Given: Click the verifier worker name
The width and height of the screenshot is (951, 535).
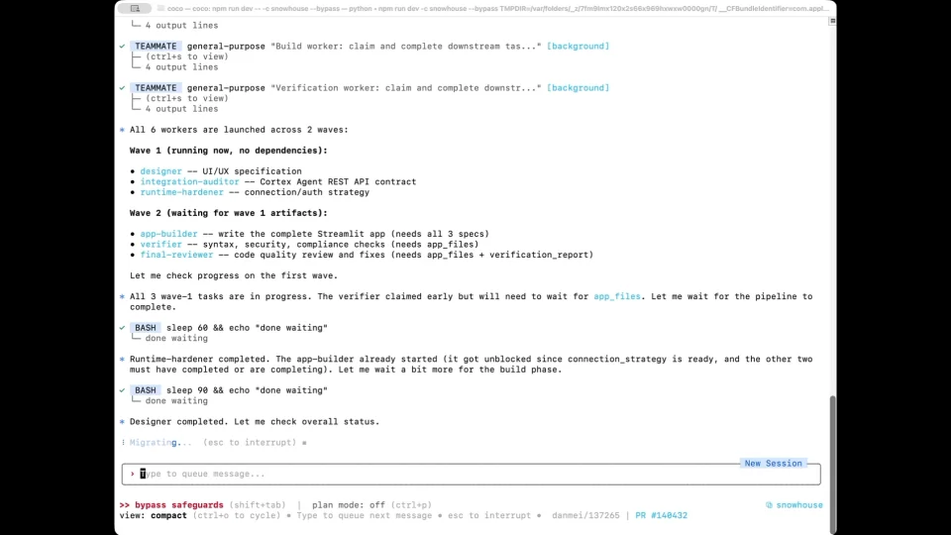Looking at the screenshot, I should 160,245.
